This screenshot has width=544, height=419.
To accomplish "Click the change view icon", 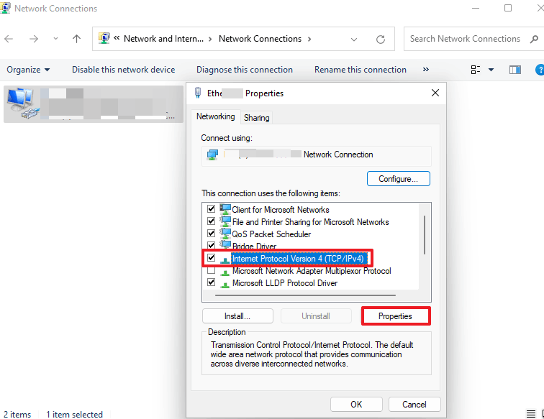I will [476, 70].
